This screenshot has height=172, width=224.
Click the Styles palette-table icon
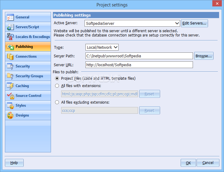(x=10, y=105)
